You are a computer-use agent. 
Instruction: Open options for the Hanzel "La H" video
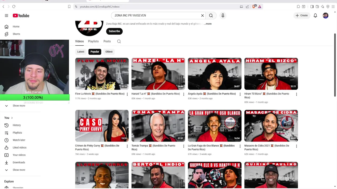[184, 94]
